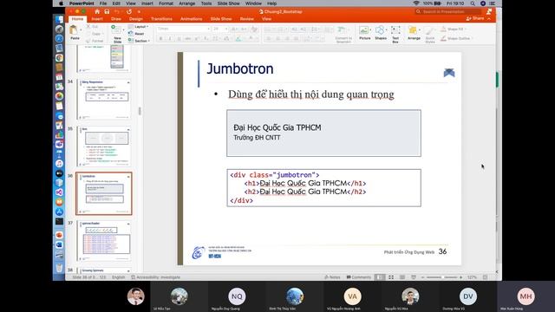The image size is (555, 312).
Task: Click the Apple menu logo
Action: pos(61,3)
